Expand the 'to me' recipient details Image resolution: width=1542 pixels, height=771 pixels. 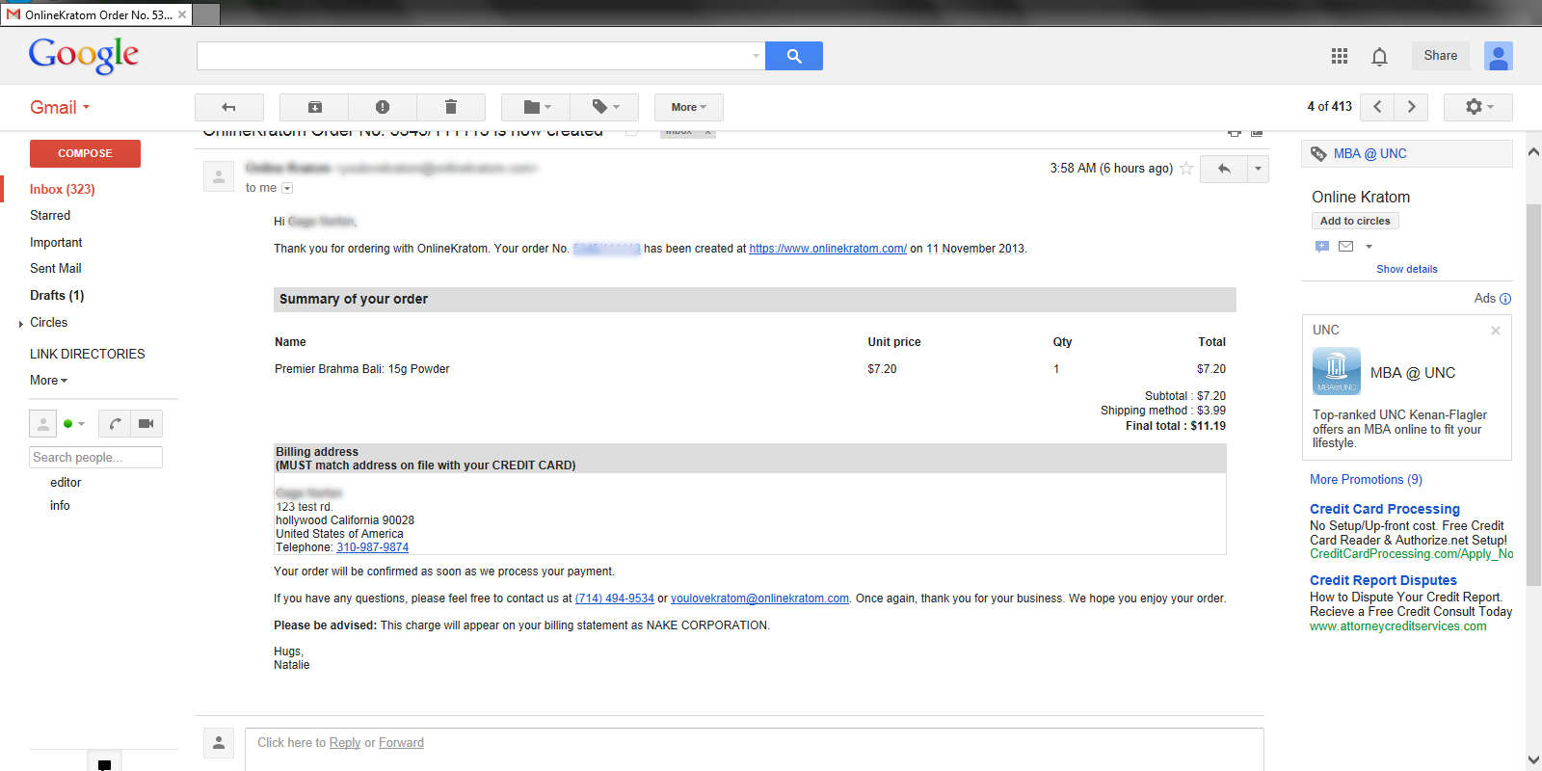click(287, 188)
